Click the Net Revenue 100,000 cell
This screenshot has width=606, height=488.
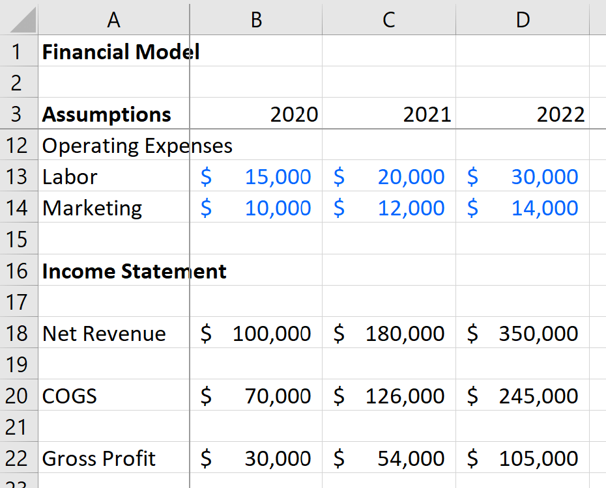[255, 333]
